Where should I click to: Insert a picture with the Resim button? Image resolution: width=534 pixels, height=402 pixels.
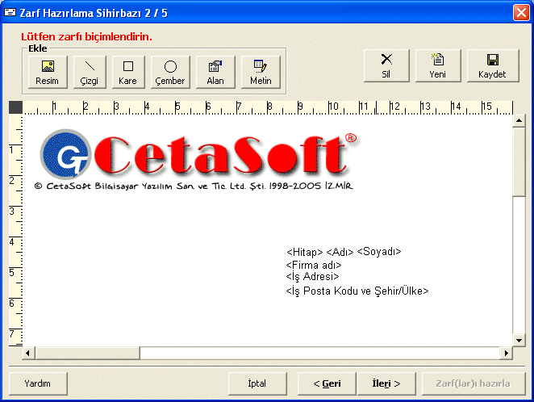[x=48, y=72]
